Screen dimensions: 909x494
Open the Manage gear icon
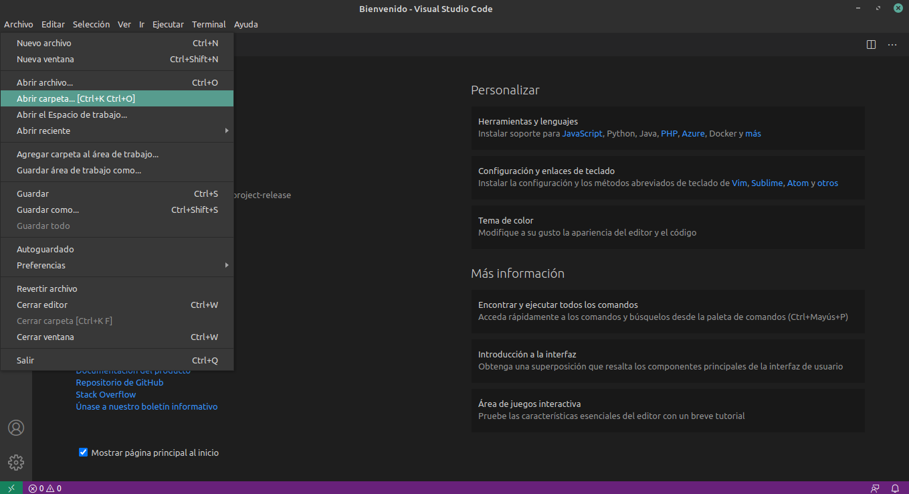point(16,462)
